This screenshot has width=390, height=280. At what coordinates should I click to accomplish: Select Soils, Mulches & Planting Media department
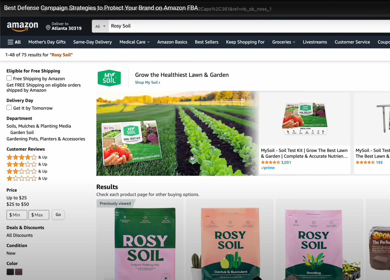pos(39,126)
